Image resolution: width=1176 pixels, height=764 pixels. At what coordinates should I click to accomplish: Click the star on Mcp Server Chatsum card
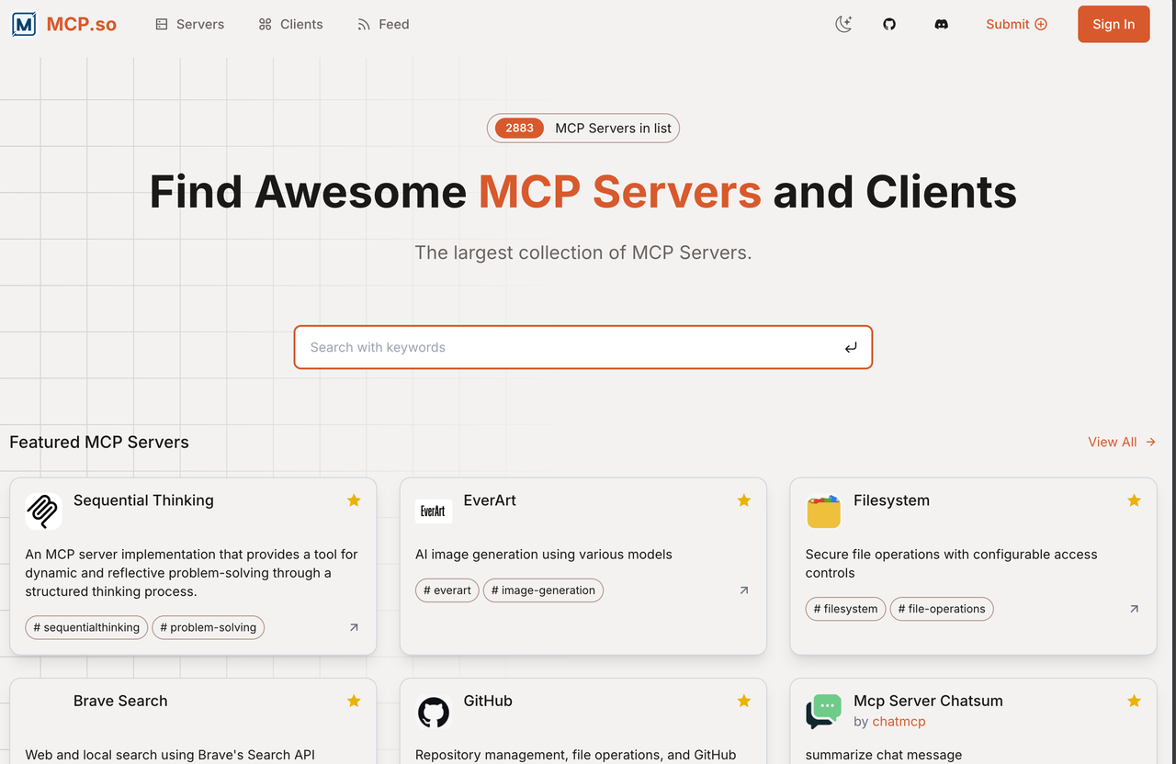1134,701
